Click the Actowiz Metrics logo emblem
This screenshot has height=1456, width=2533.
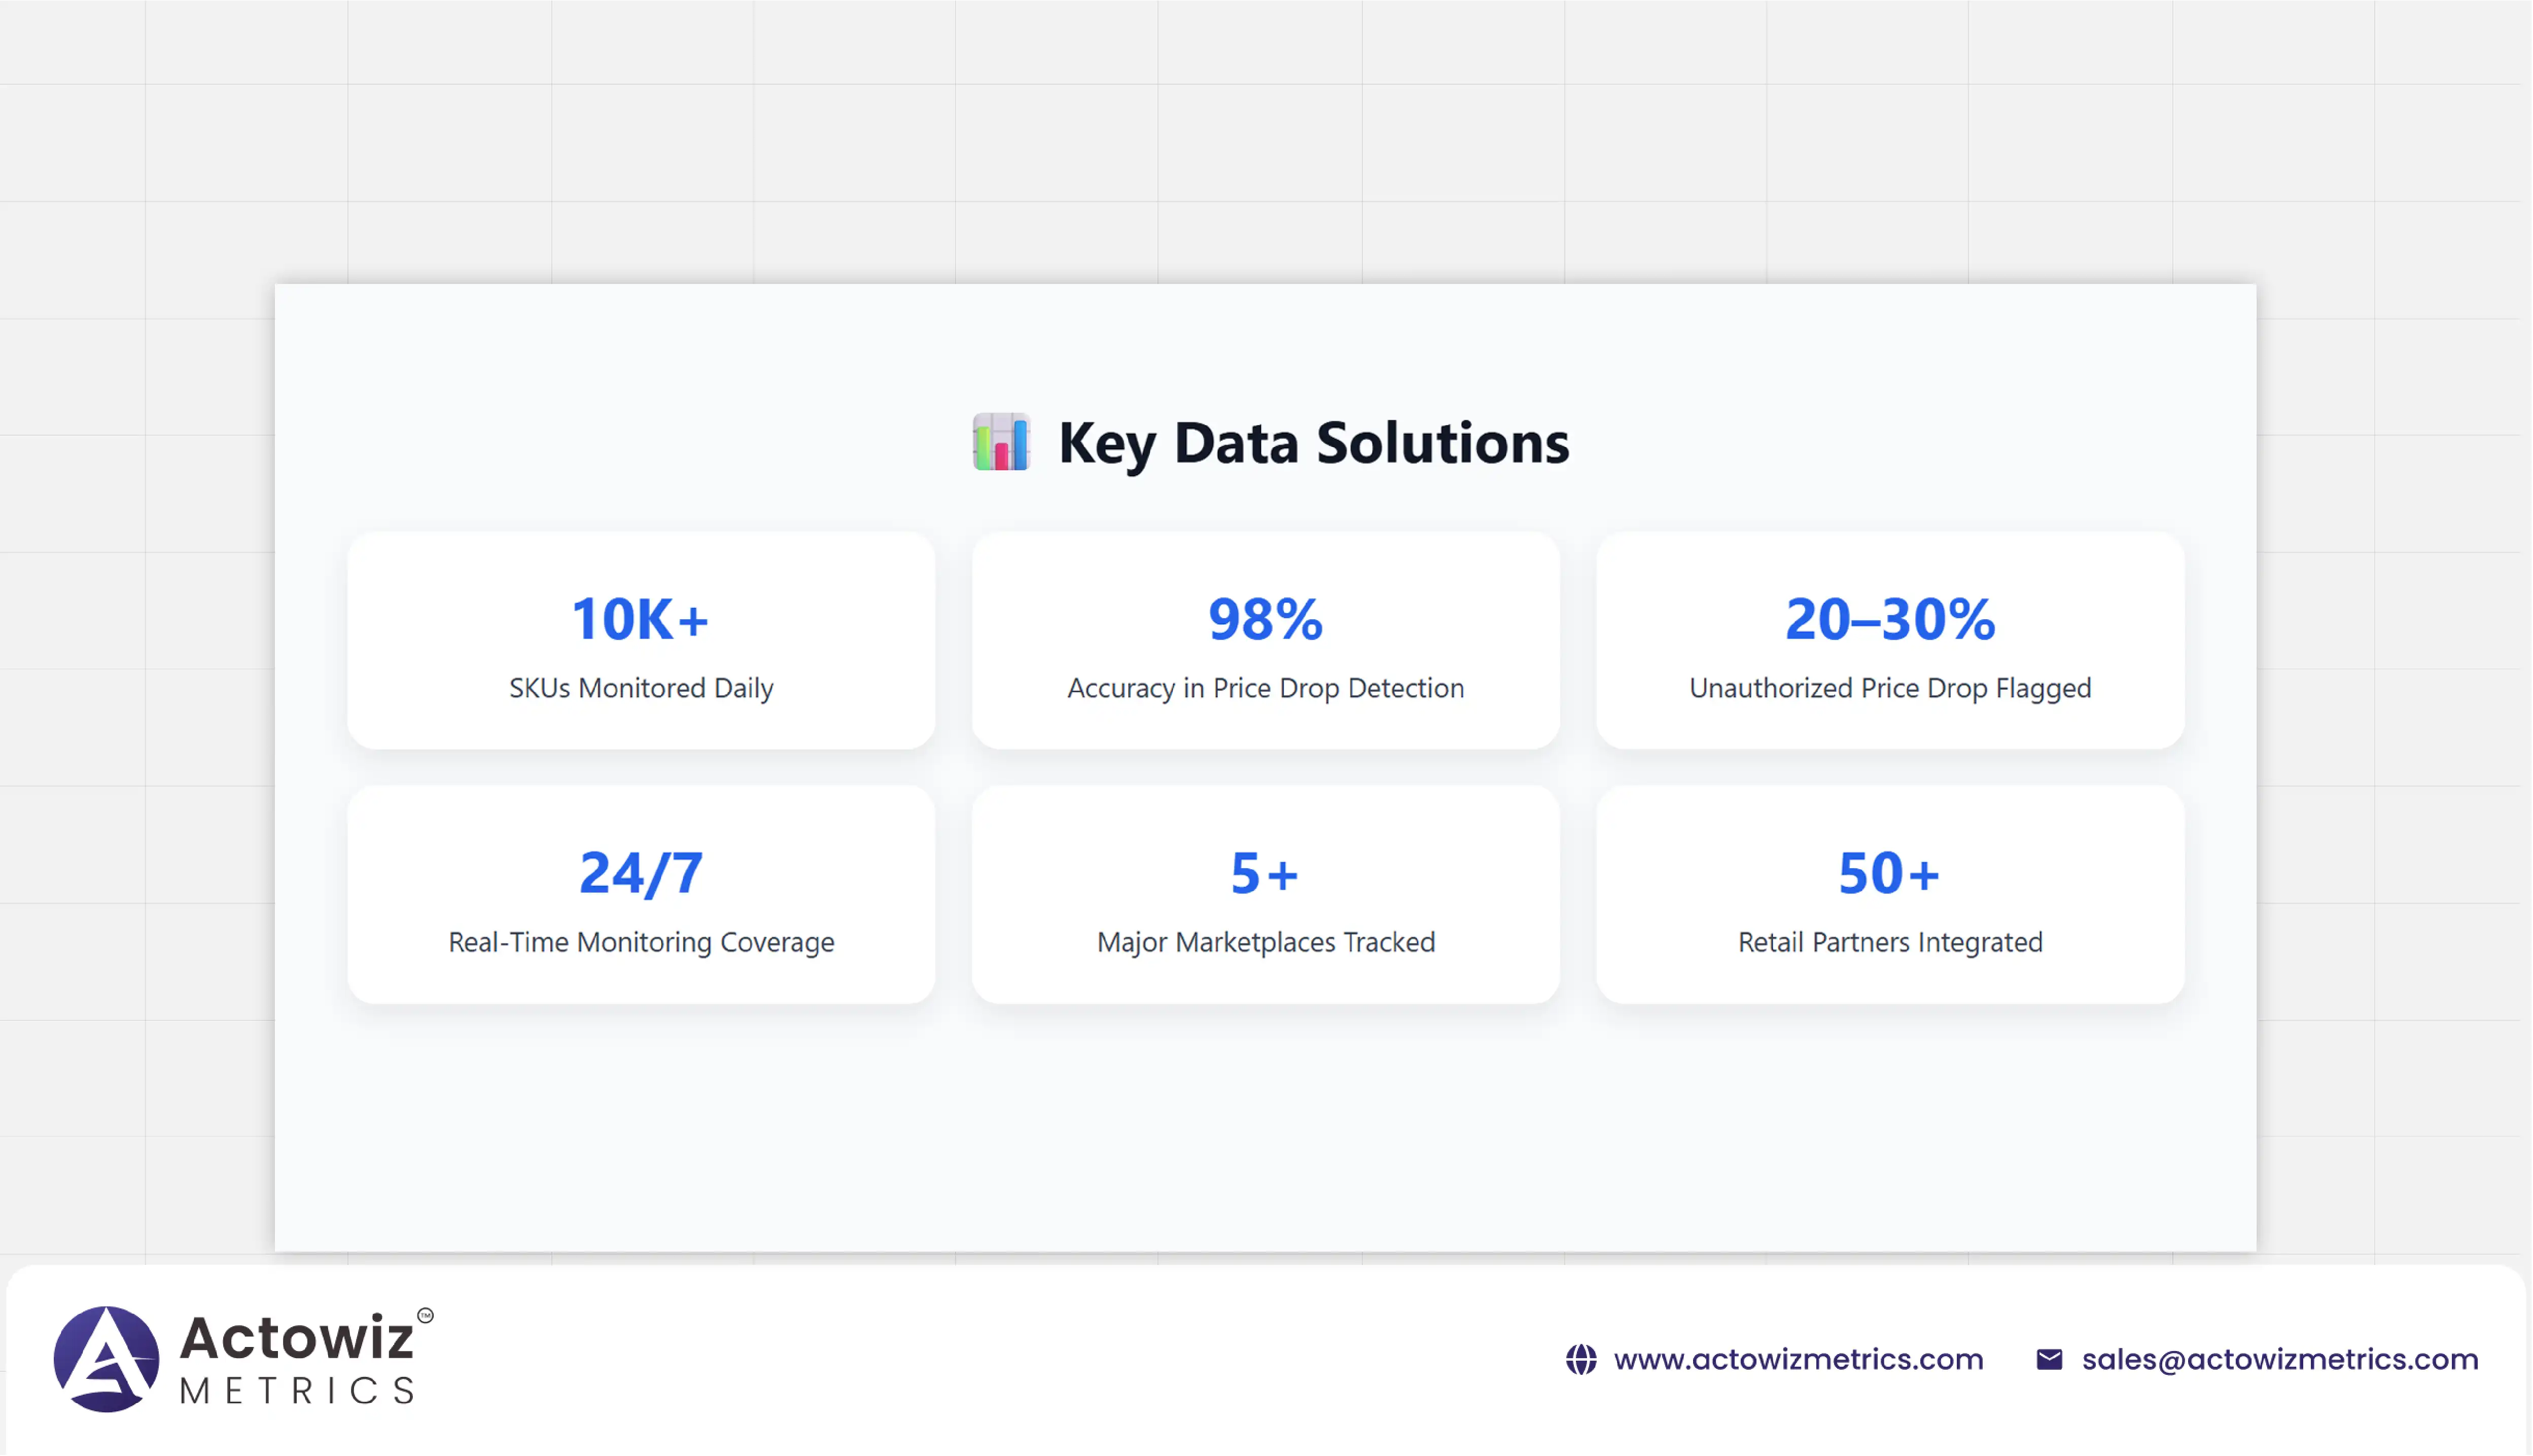tap(106, 1358)
